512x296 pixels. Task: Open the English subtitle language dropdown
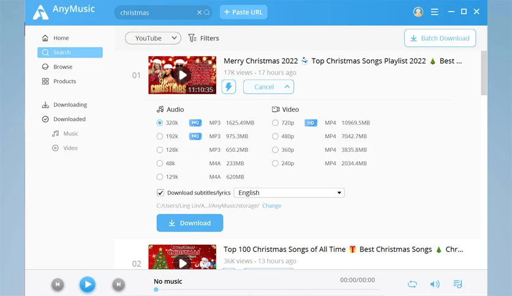[289, 193]
